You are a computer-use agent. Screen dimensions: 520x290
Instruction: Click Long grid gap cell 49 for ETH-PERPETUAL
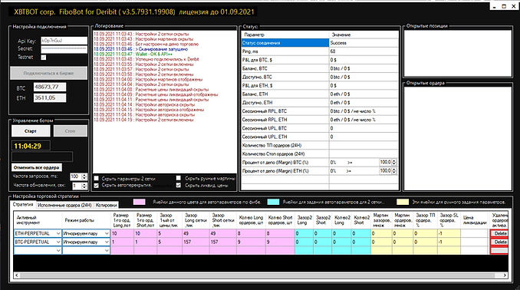196,233
